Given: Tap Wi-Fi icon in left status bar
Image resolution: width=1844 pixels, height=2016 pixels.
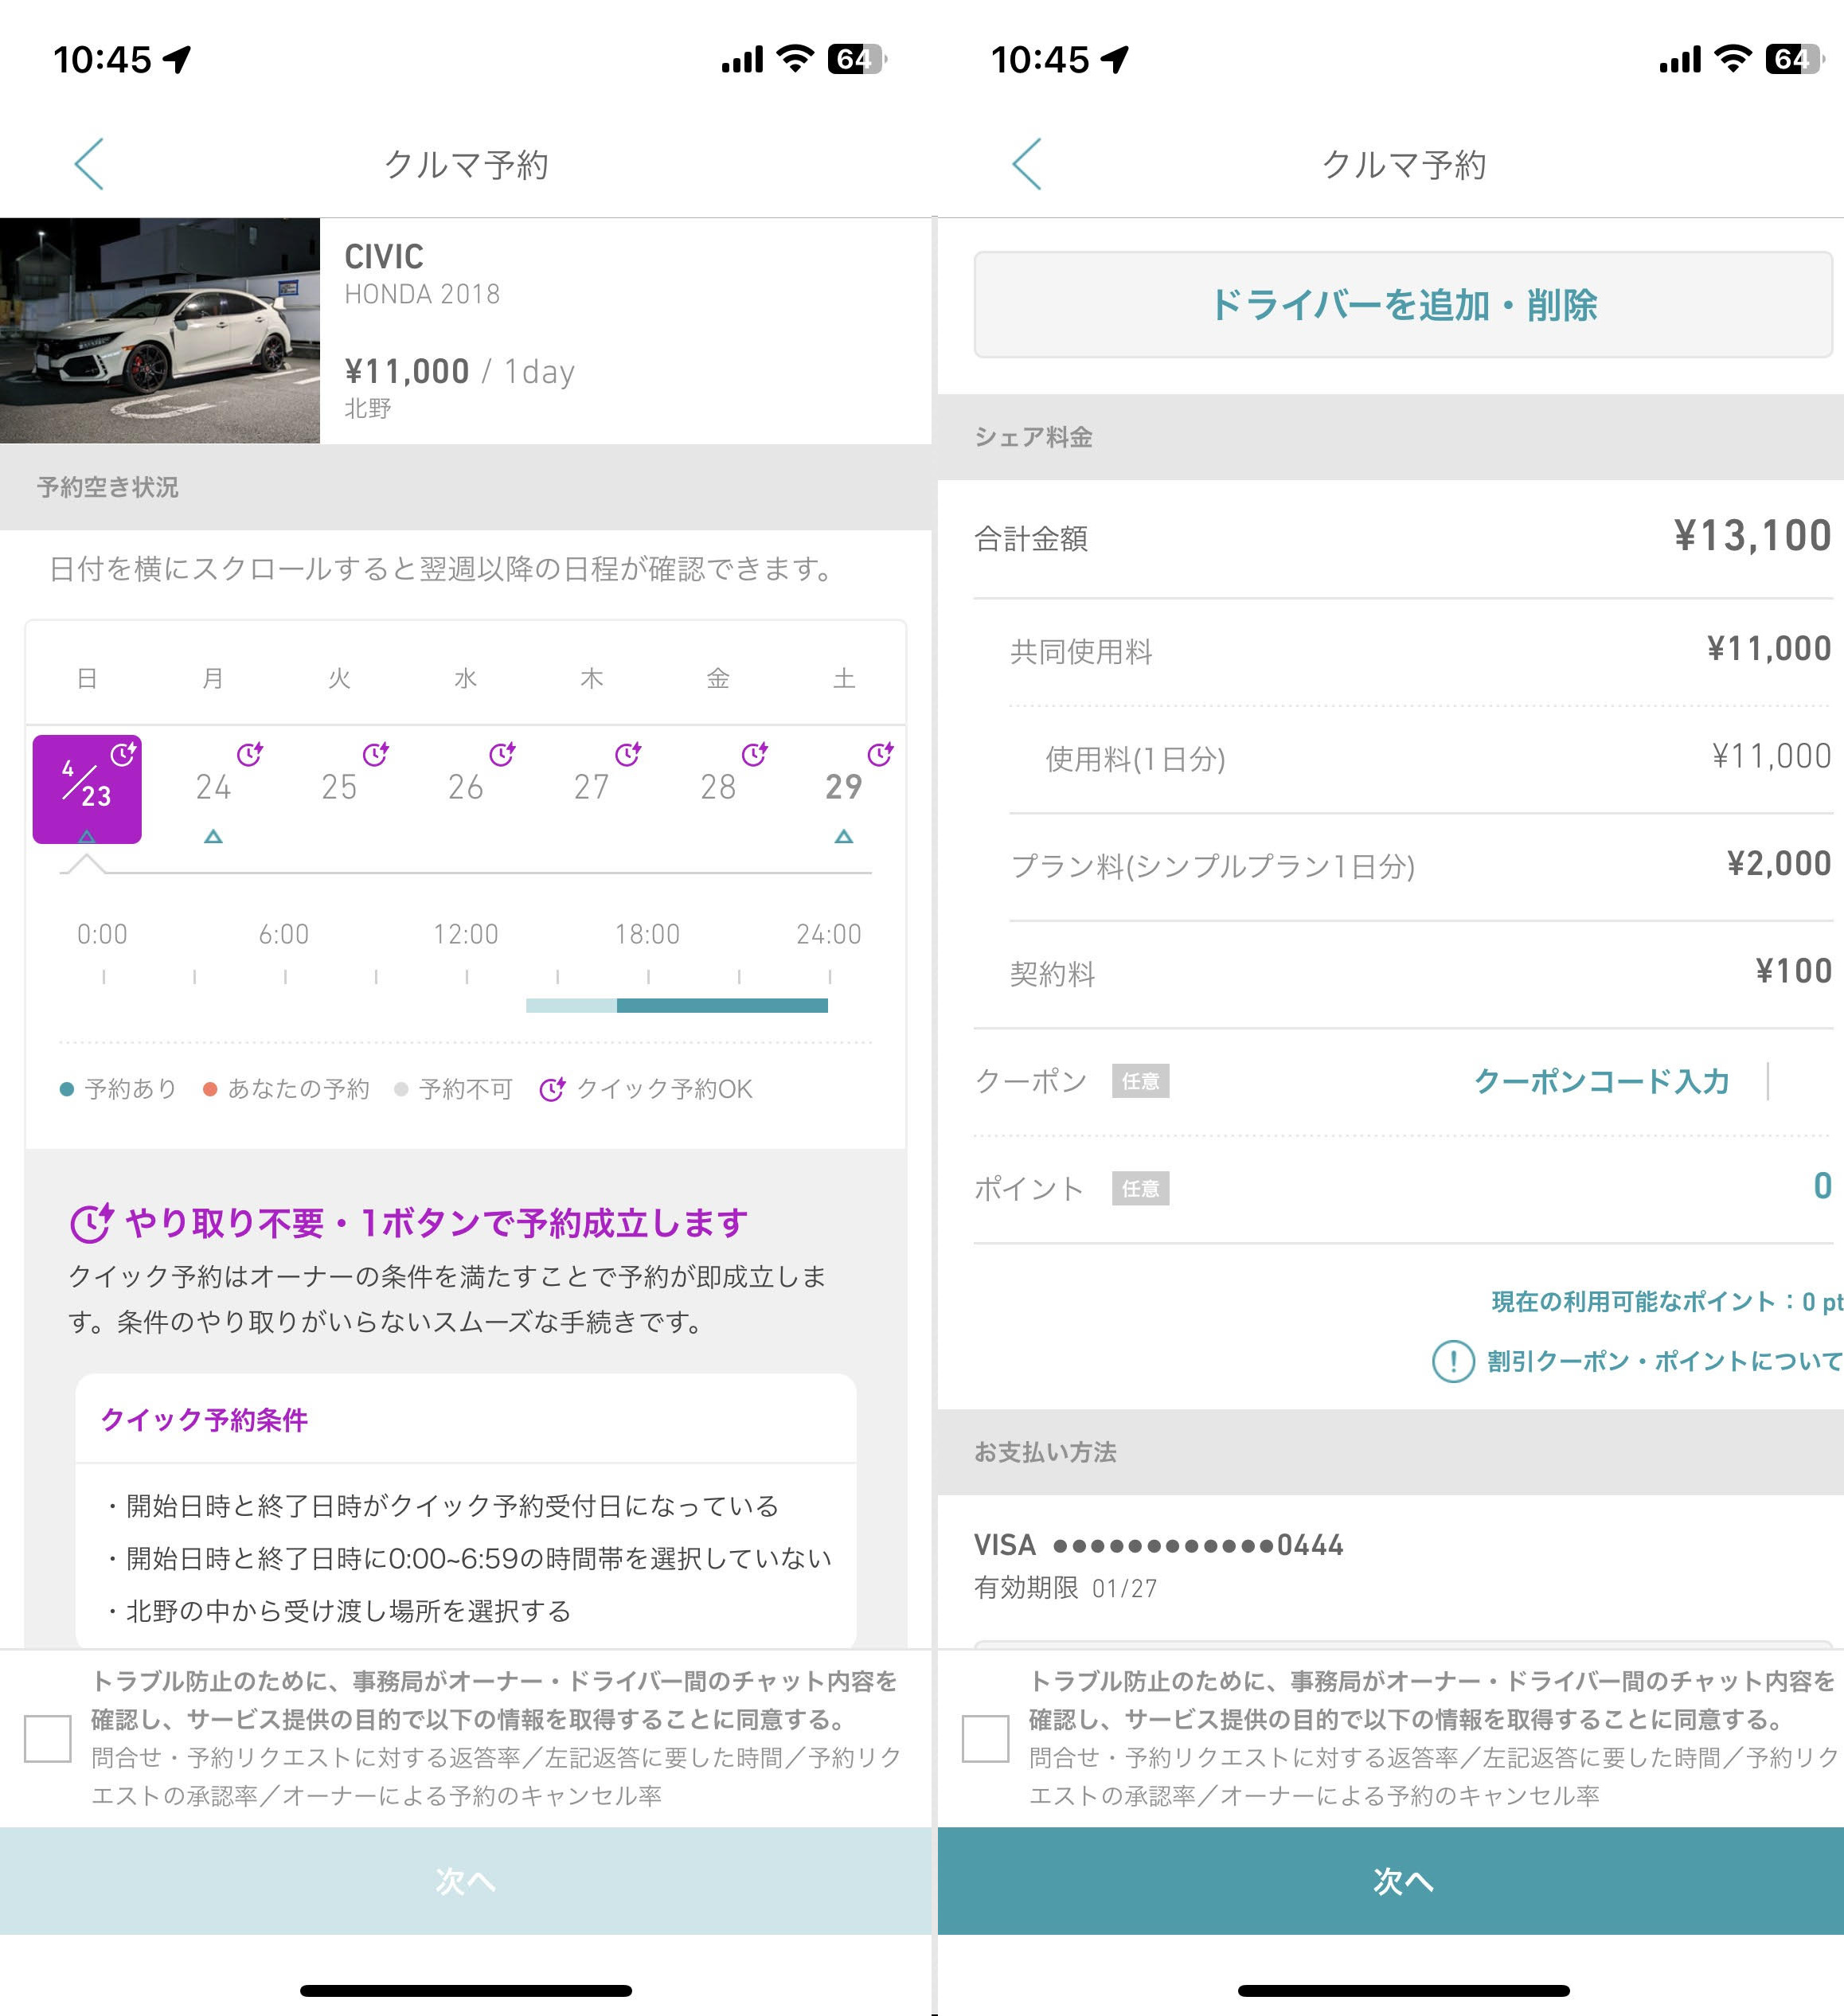Looking at the screenshot, I should tap(796, 59).
